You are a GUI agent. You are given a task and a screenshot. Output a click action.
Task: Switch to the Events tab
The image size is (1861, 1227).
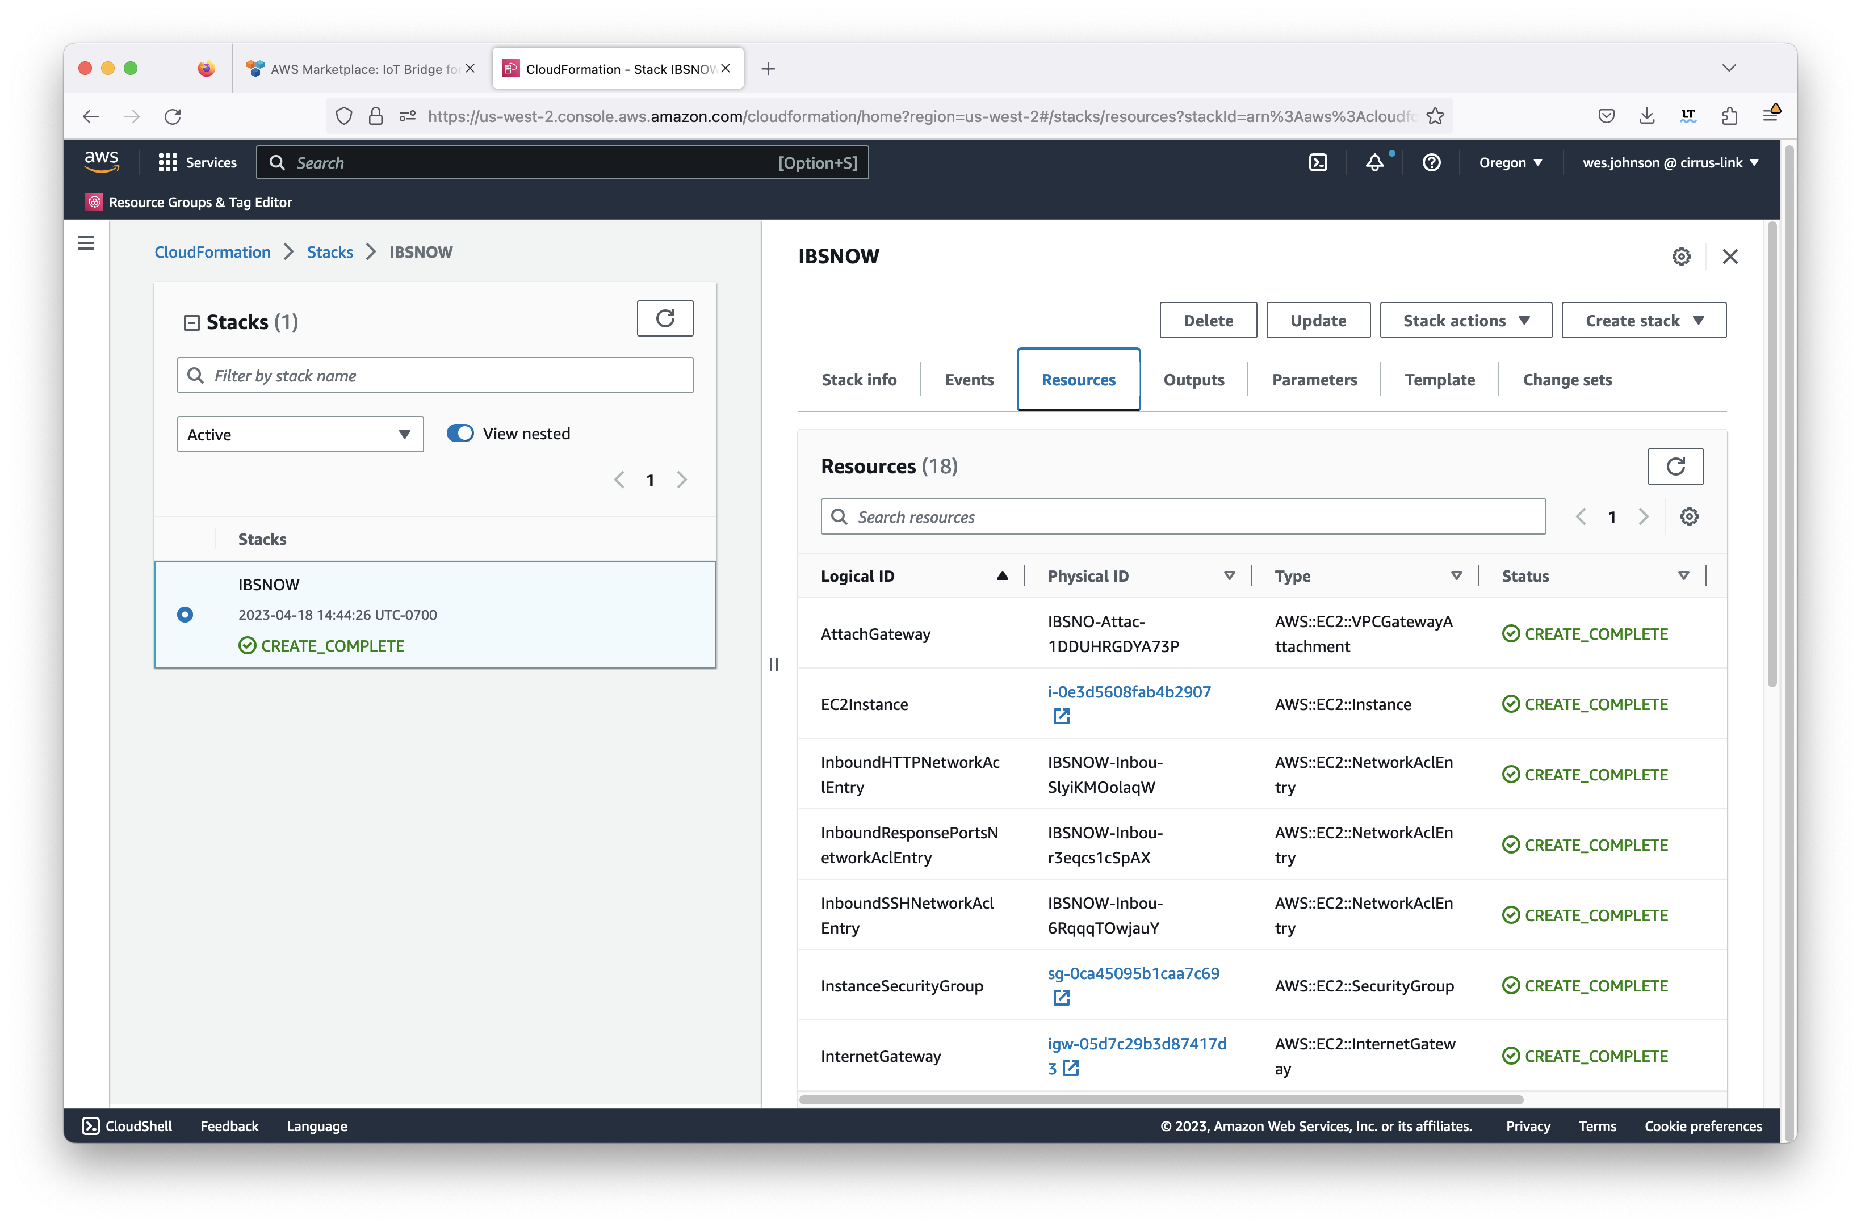(x=969, y=380)
